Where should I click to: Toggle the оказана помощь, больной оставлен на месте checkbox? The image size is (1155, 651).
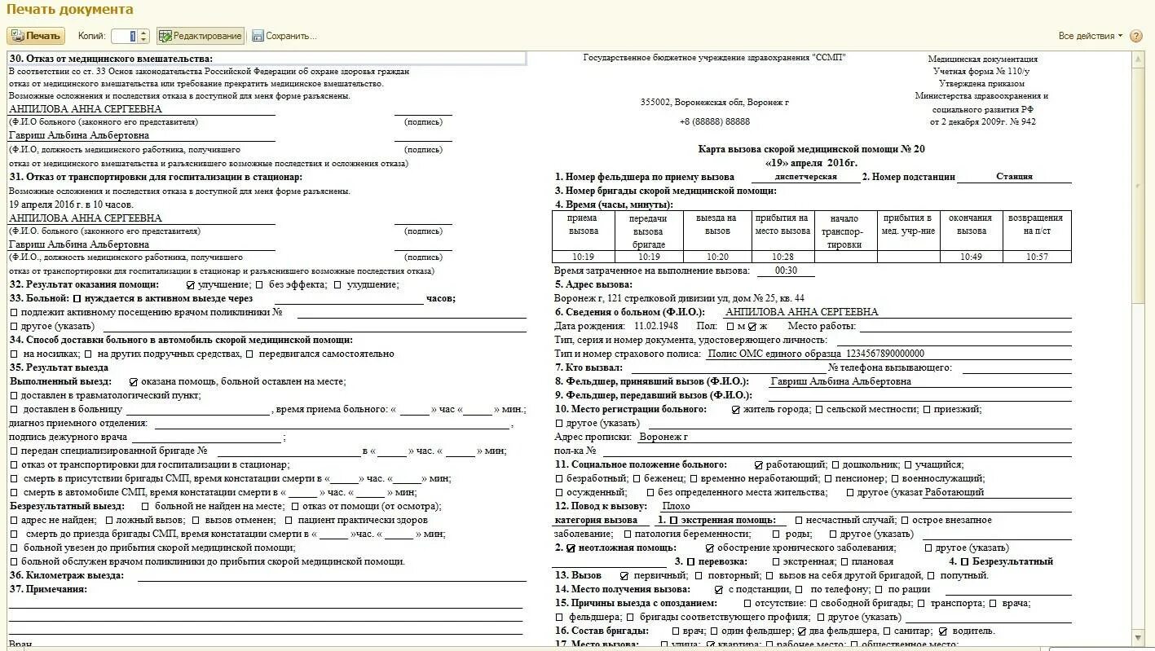pos(133,381)
